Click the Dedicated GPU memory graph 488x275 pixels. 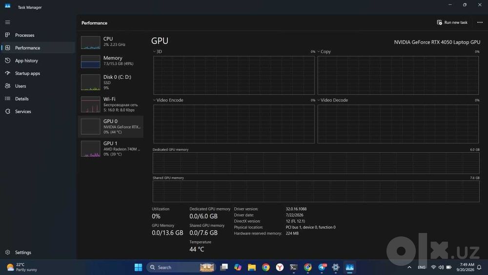[316, 163]
